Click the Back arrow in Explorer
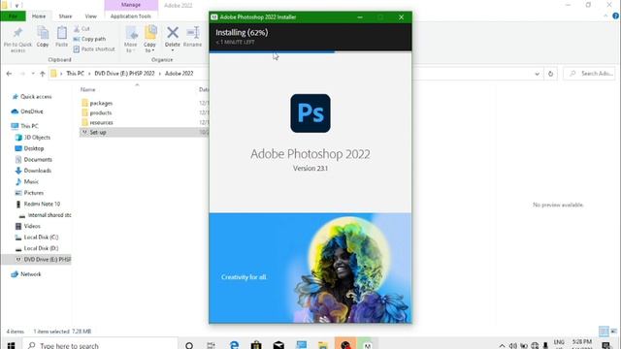 pos(9,74)
